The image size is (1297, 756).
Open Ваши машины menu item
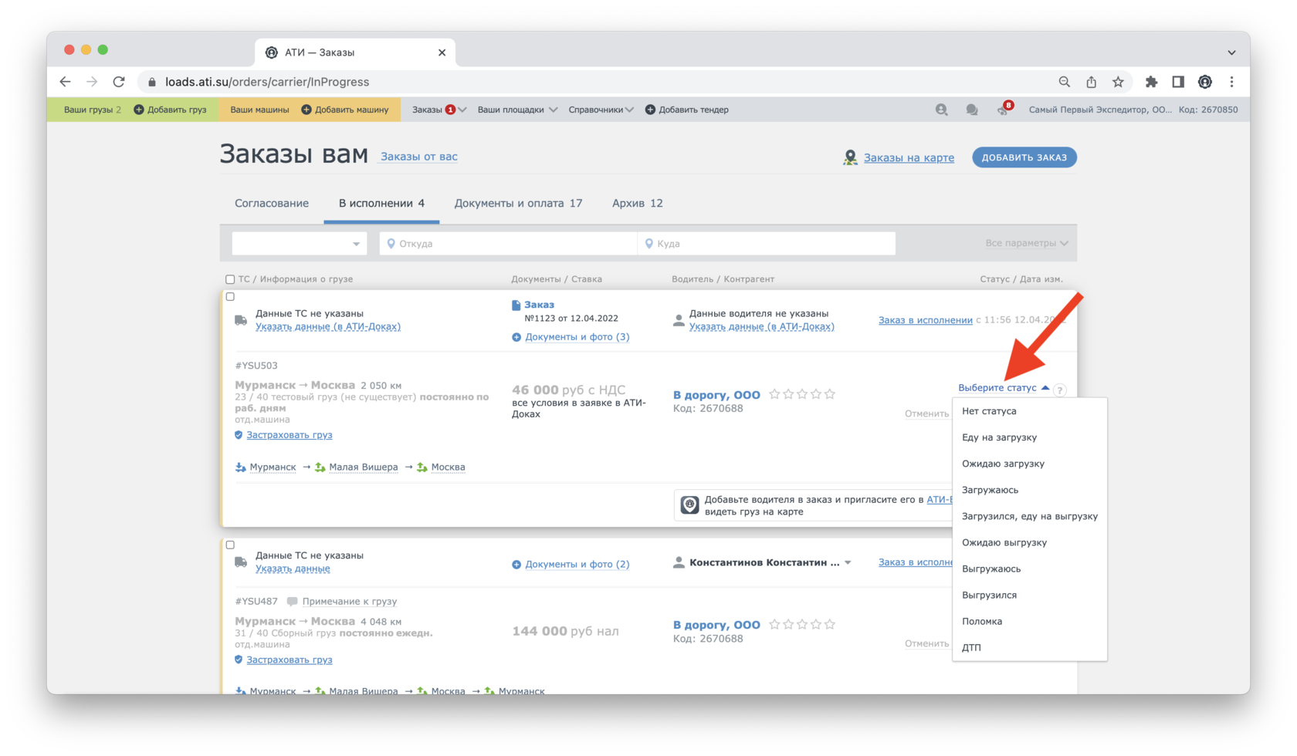click(x=259, y=110)
